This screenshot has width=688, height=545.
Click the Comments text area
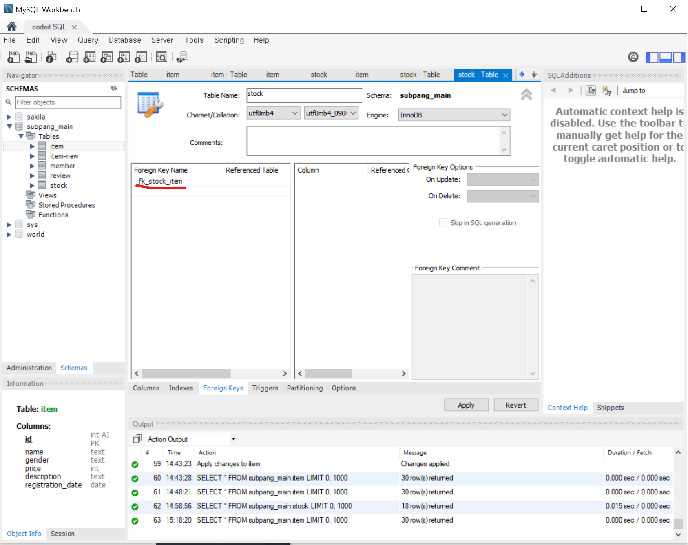click(378, 141)
